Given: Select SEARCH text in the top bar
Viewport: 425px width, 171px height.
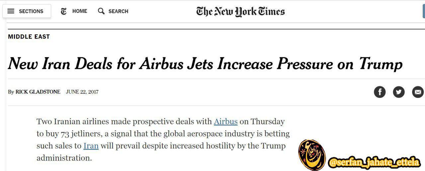Looking at the screenshot, I should pyautogui.click(x=118, y=11).
